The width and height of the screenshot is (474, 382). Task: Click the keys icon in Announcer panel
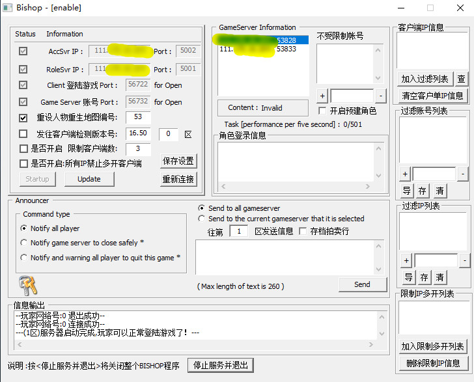coord(27,285)
